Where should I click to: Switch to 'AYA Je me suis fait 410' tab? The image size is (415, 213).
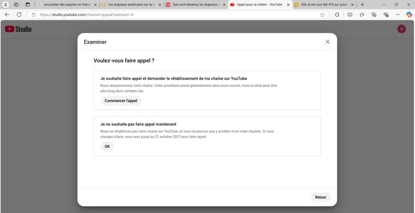[x=324, y=4]
